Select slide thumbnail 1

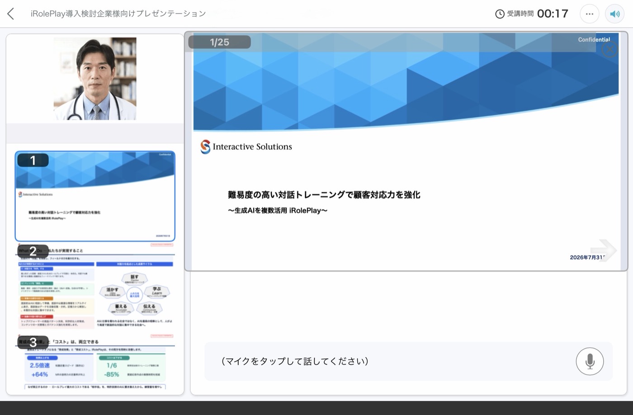(x=95, y=196)
